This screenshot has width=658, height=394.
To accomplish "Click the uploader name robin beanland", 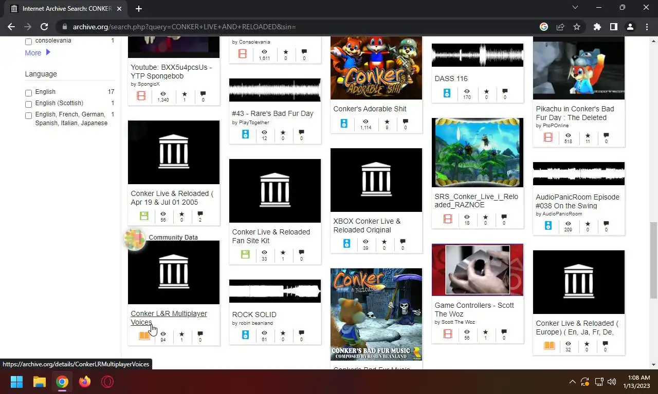I will click(x=255, y=323).
